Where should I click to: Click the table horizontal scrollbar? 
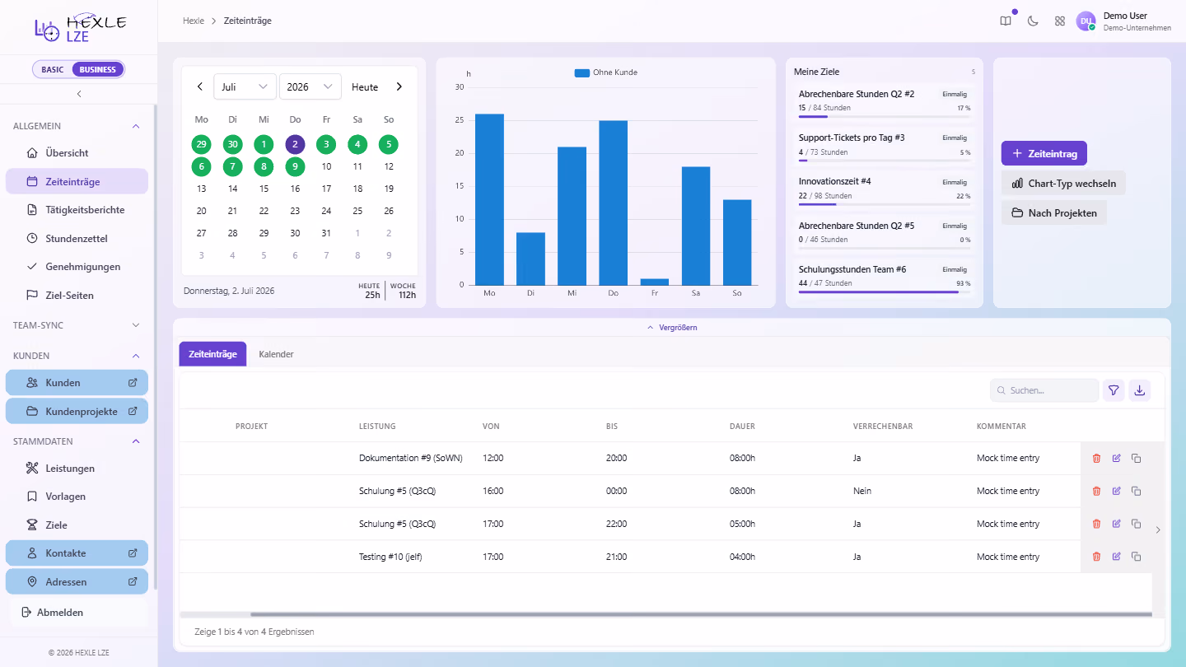point(701,614)
